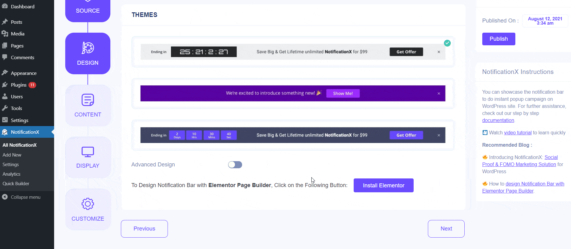Click the green selected-theme checkmark

[447, 43]
